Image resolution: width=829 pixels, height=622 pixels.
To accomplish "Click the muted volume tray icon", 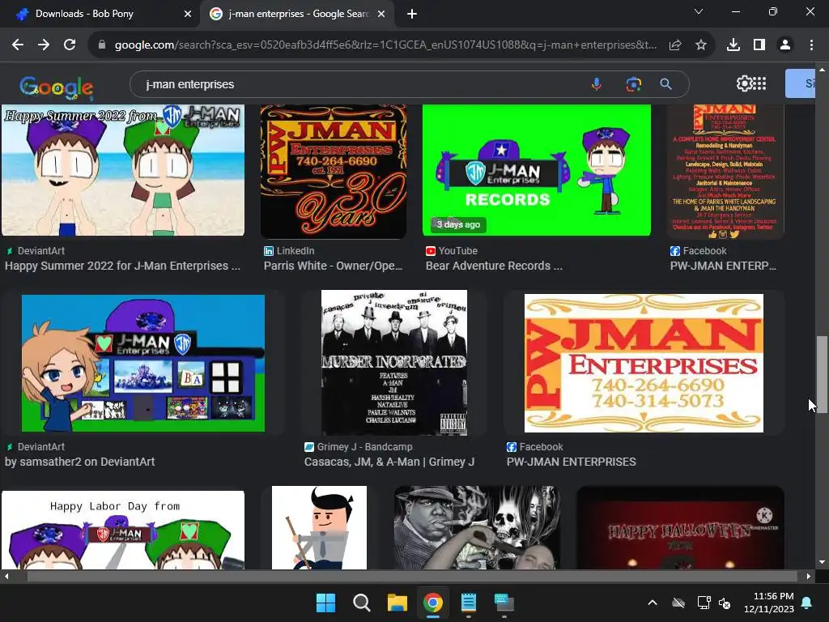I will click(x=725, y=603).
